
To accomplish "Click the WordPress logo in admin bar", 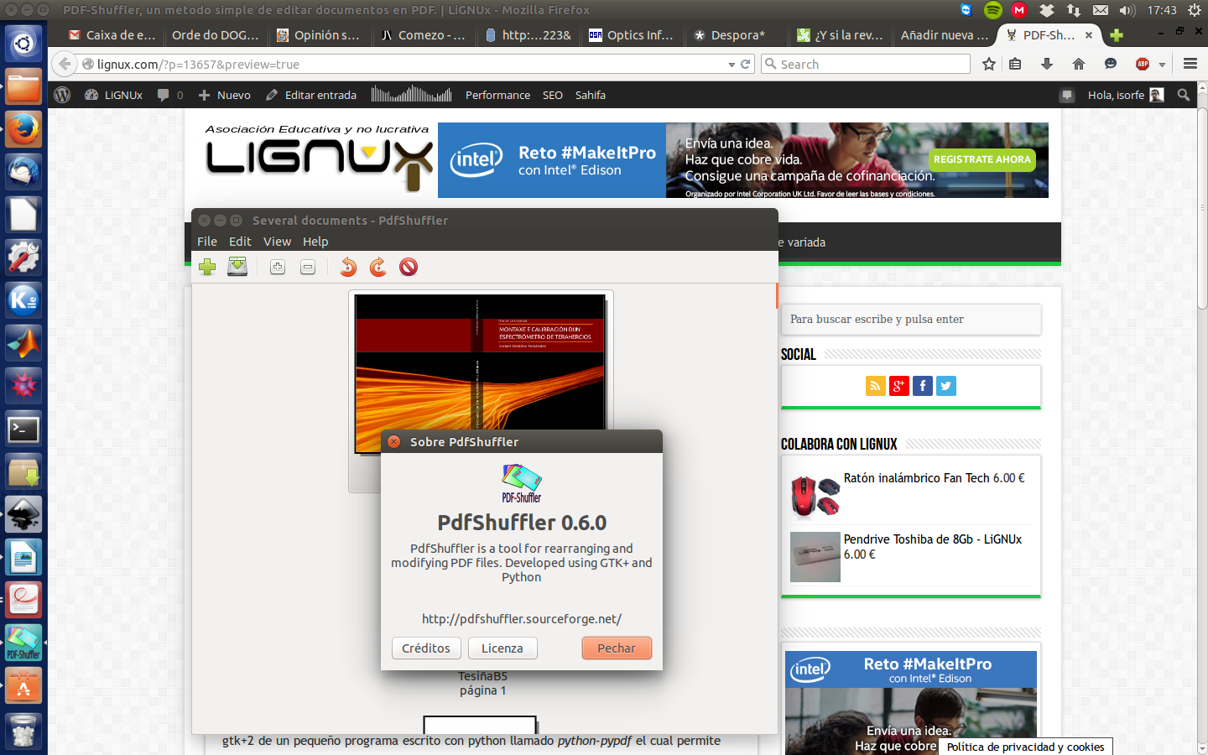I will (x=62, y=95).
